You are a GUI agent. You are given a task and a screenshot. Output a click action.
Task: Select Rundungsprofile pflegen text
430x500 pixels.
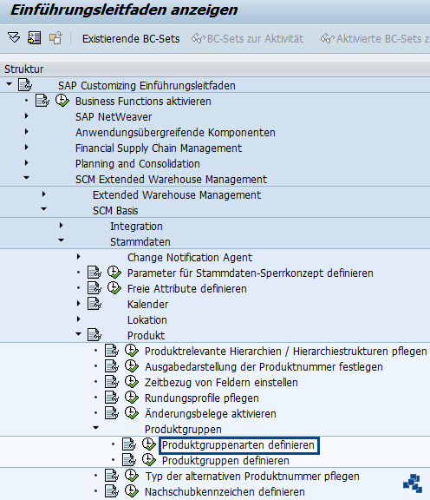pyautogui.click(x=202, y=398)
